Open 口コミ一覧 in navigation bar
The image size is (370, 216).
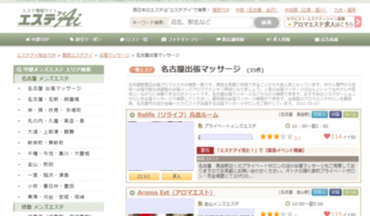[x=134, y=39]
